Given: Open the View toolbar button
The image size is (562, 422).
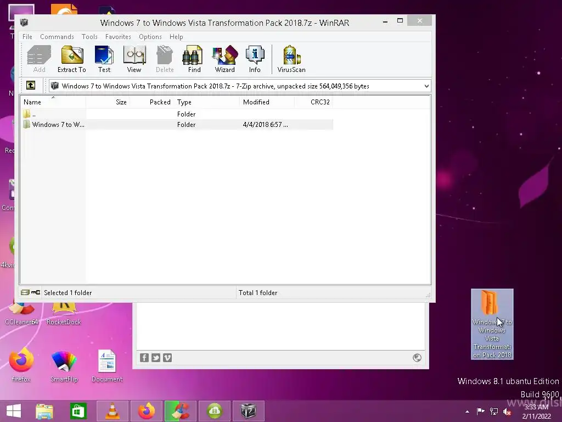Looking at the screenshot, I should [x=134, y=59].
